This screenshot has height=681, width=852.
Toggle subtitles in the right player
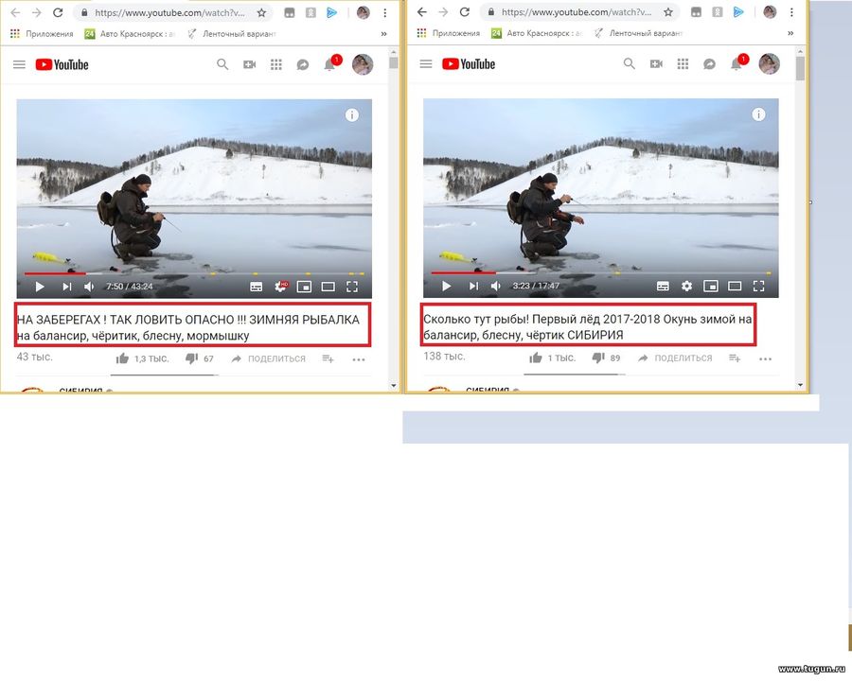pos(663,287)
